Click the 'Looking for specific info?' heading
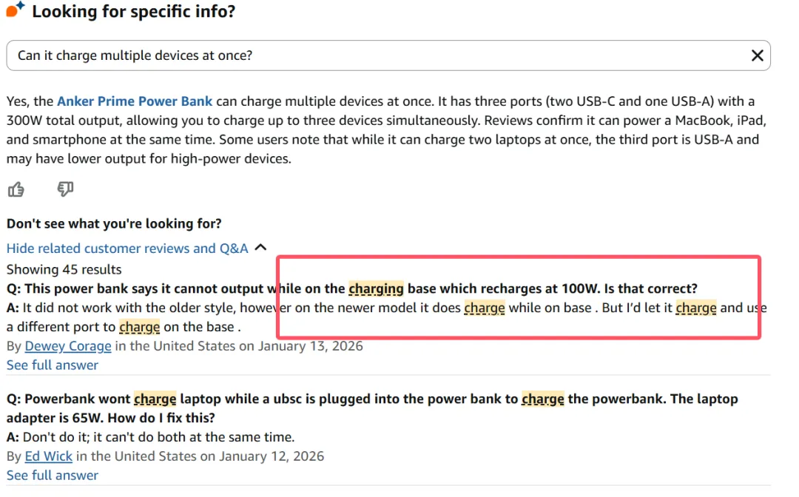The height and width of the screenshot is (497, 799). tap(133, 12)
